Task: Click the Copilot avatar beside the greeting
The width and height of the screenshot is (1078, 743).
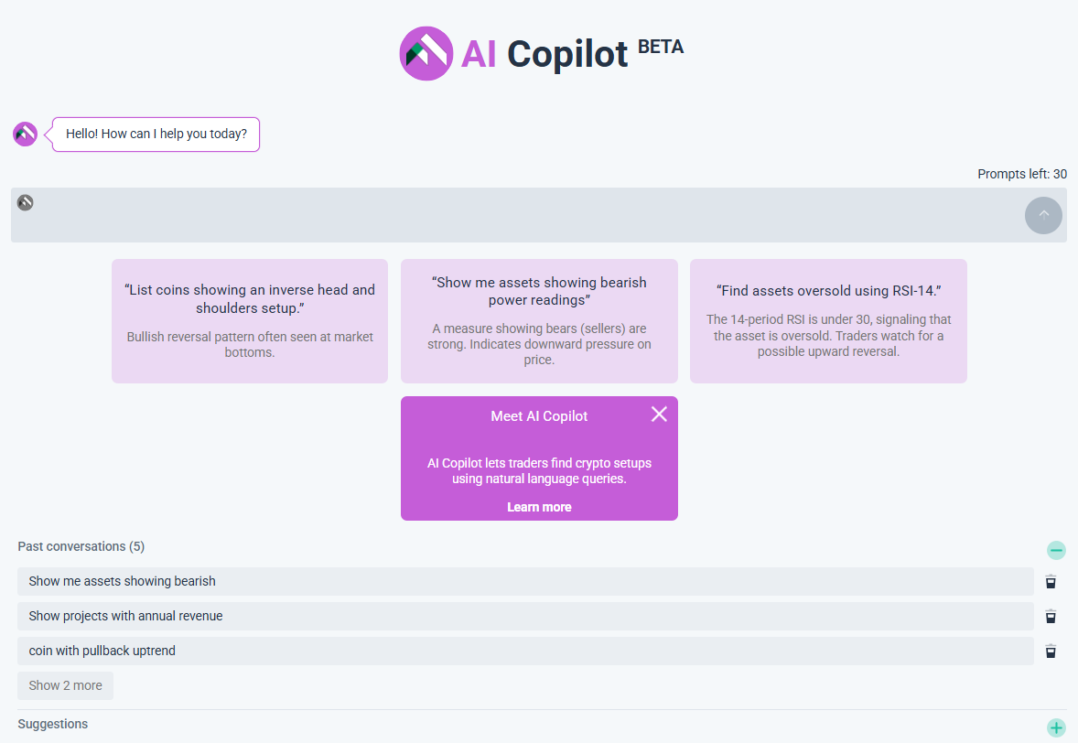Action: 25,134
